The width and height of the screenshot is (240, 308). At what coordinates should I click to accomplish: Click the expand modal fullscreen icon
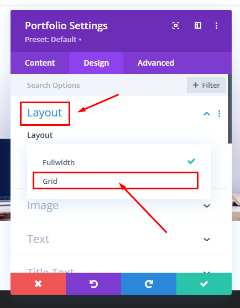pos(176,25)
